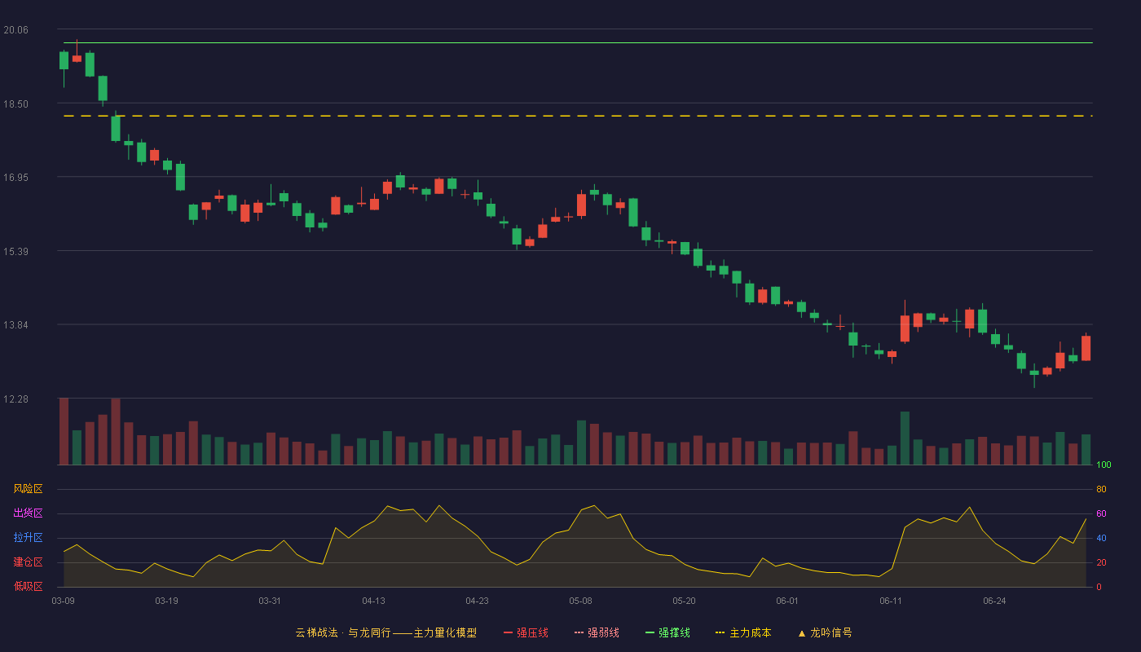The width and height of the screenshot is (1141, 652).
Task: Click the 16.95 price axis label
Action: pyautogui.click(x=15, y=178)
